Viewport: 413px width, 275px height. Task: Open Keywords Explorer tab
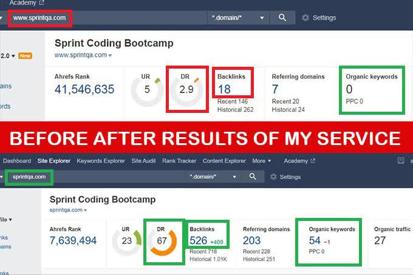click(x=101, y=161)
